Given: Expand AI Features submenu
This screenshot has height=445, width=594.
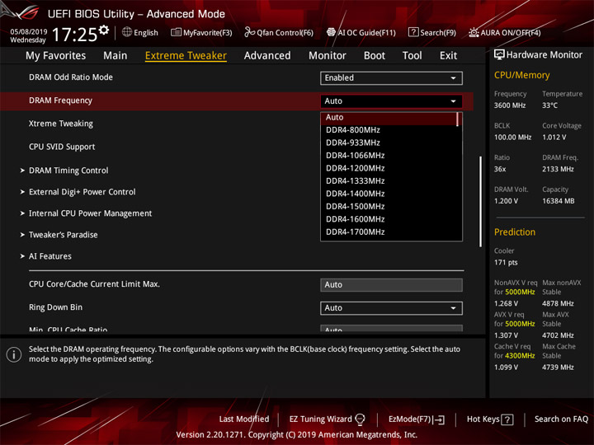Looking at the screenshot, I should tap(50, 256).
